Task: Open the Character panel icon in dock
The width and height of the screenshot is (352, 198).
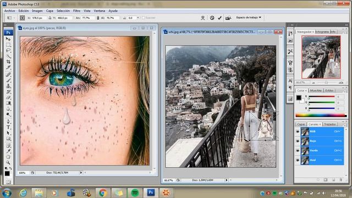Action: (290, 81)
